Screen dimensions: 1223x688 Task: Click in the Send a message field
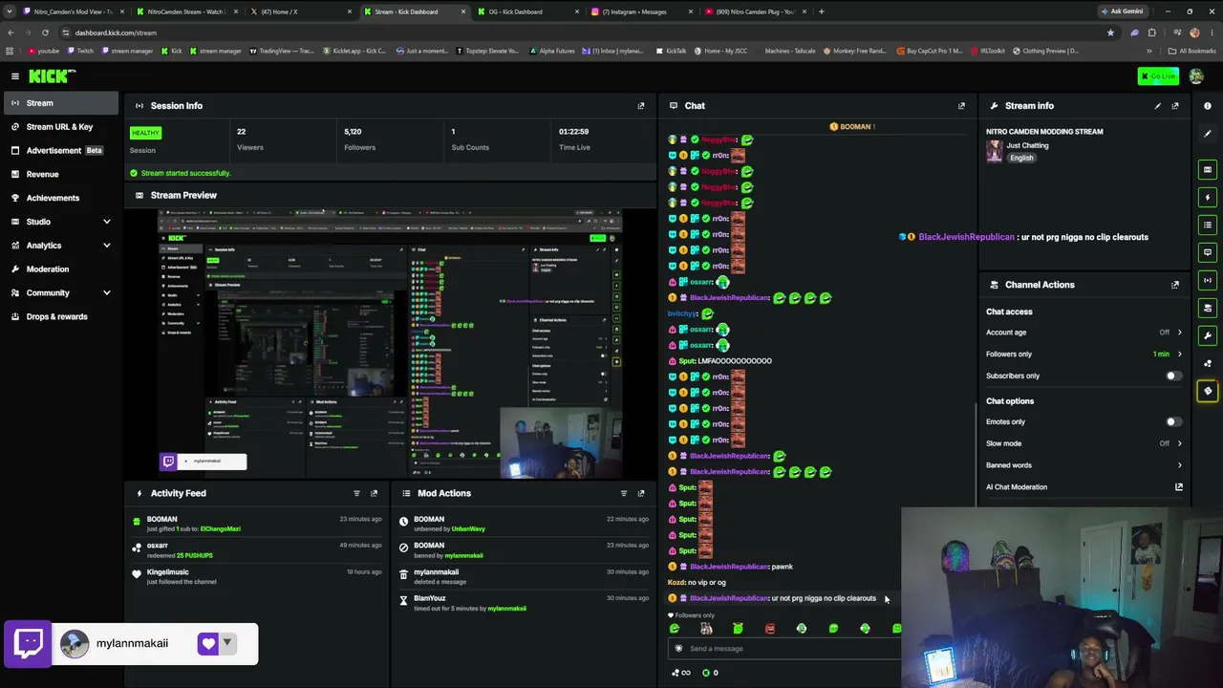click(x=783, y=649)
